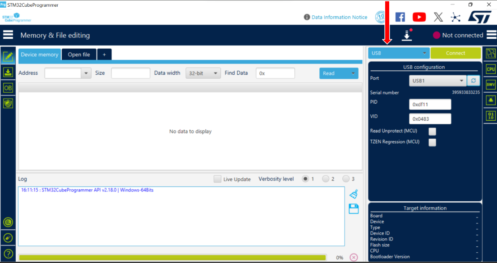Screen dimensions: 497x263
Task: Click the CPU icon in right sidebar
Action: (x=490, y=69)
